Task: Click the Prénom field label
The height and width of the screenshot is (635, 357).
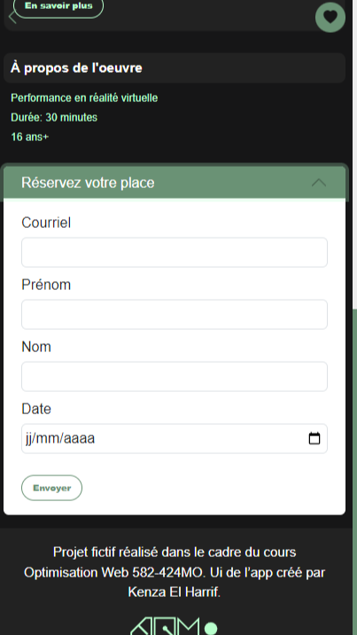Action: point(46,285)
